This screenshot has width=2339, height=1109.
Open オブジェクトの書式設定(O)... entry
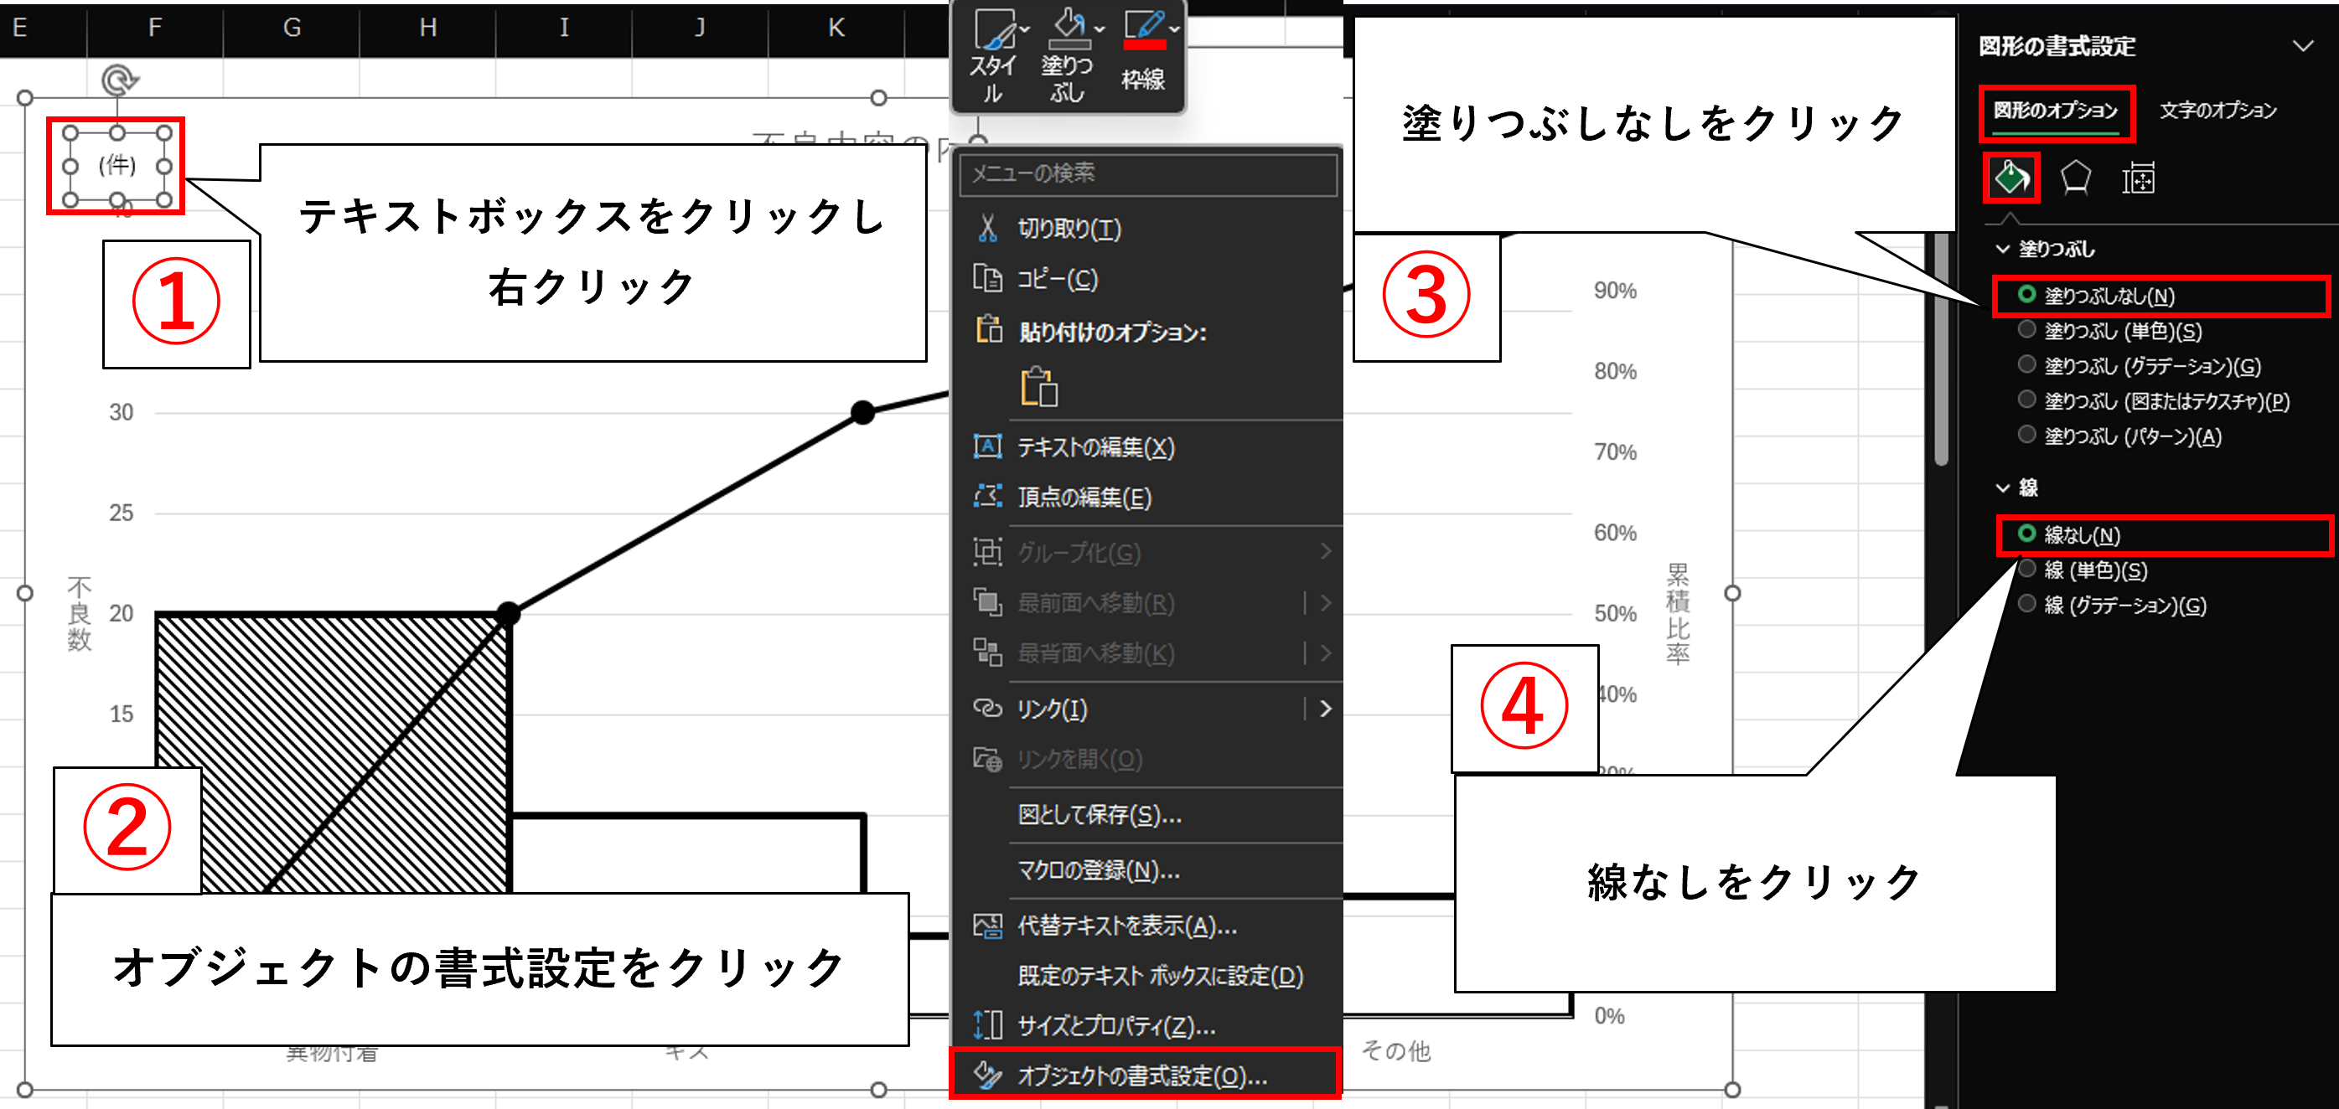(x=1146, y=1075)
